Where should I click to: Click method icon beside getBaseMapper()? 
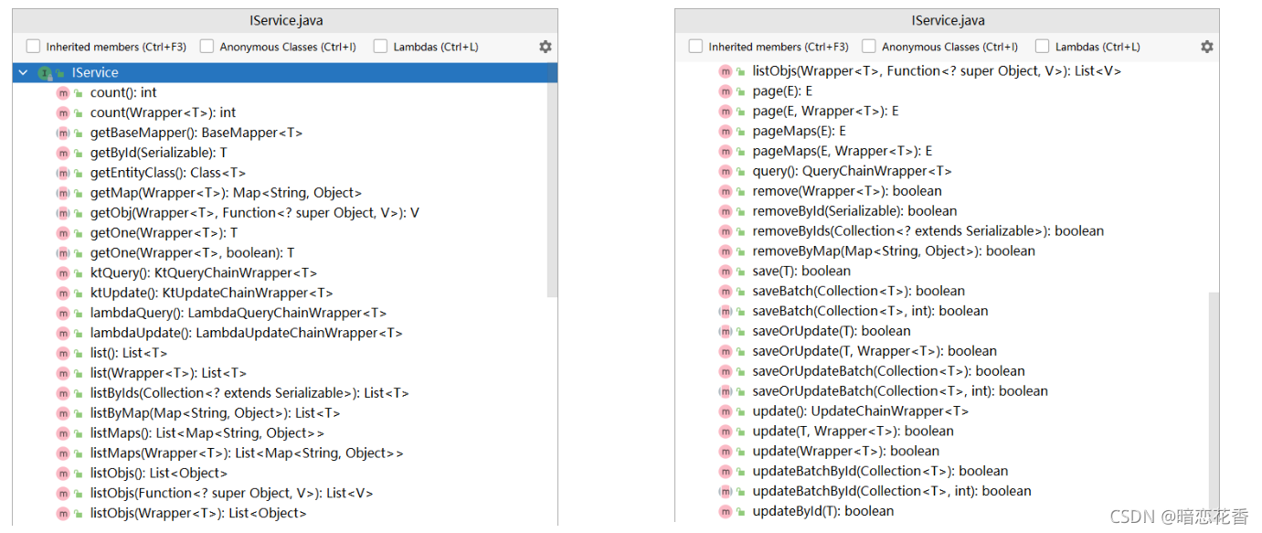click(63, 133)
